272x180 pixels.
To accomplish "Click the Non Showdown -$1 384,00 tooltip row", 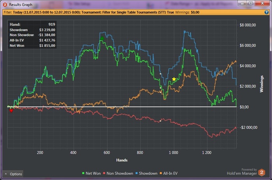I will pyautogui.click(x=32, y=35).
